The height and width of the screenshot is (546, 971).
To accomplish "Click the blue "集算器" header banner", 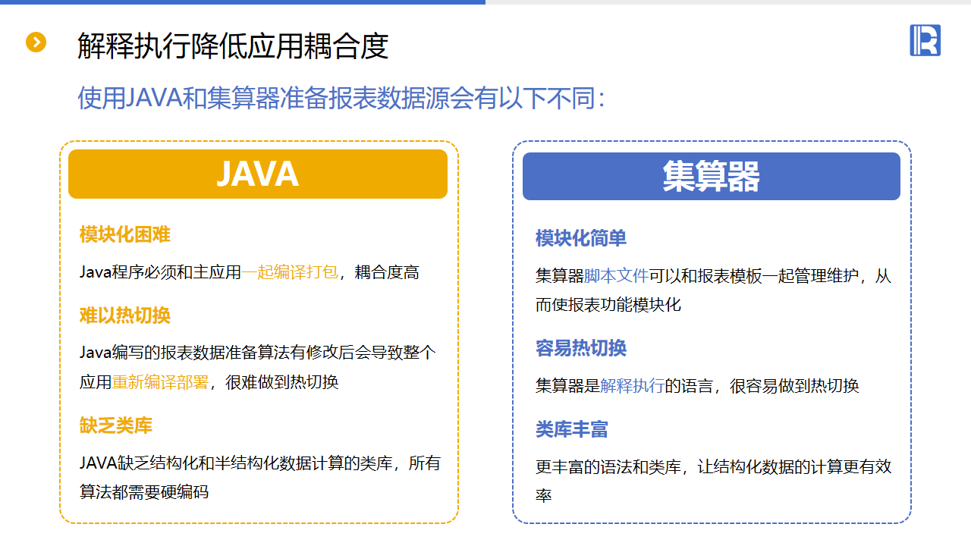I will click(x=712, y=176).
